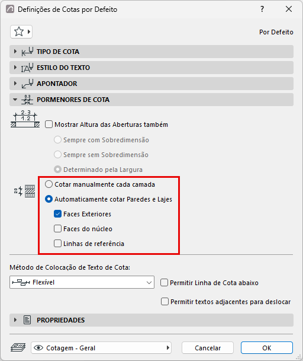303x361 pixels.
Task: Click the Estilo do Texto panel icon
Action: [x=27, y=68]
